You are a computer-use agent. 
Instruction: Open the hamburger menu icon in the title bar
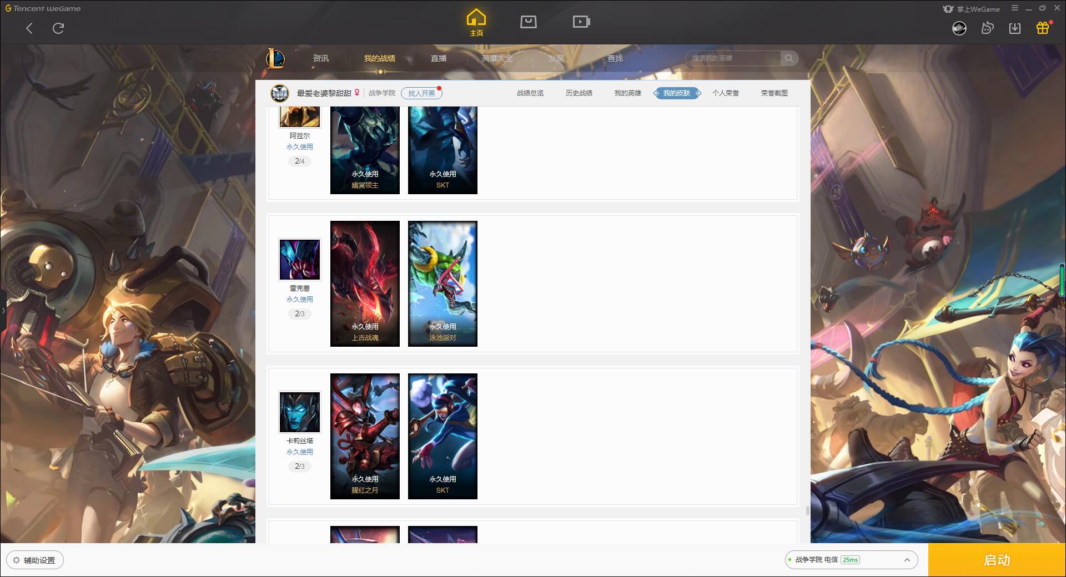tap(1015, 8)
